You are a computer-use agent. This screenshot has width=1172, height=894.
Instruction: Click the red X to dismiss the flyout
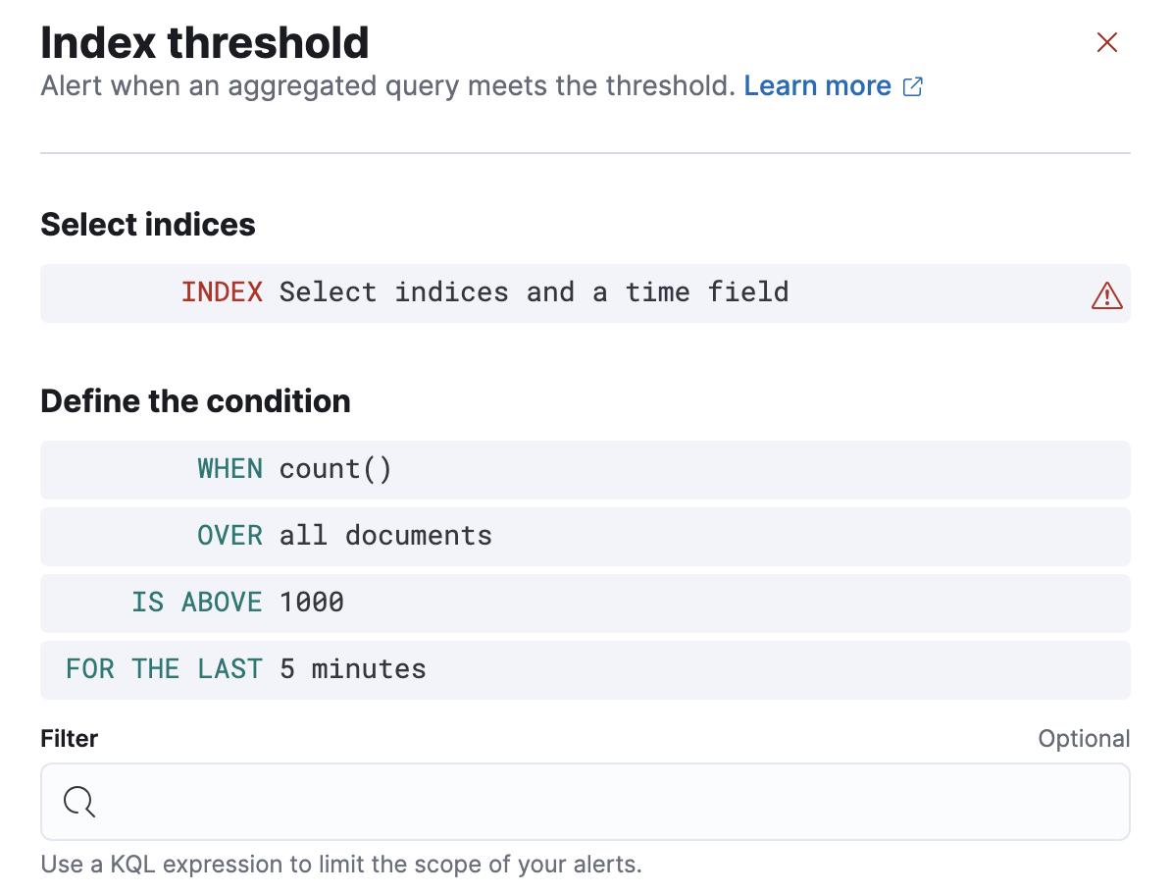tap(1106, 42)
